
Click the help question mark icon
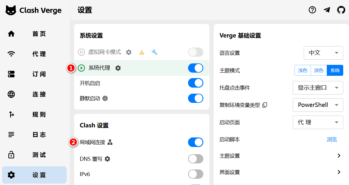coord(312,10)
